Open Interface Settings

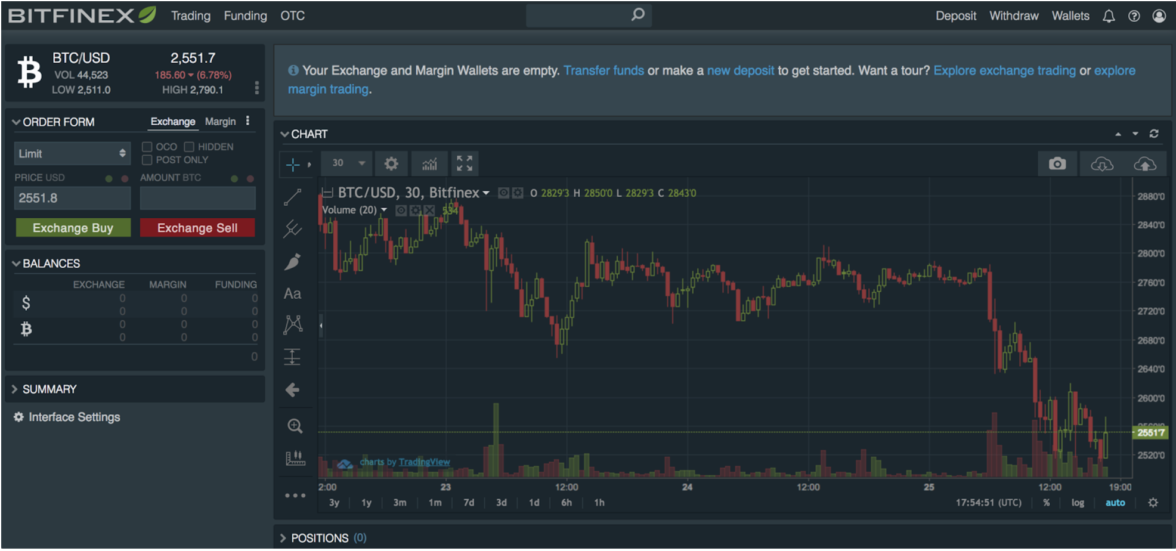pyautogui.click(x=67, y=417)
